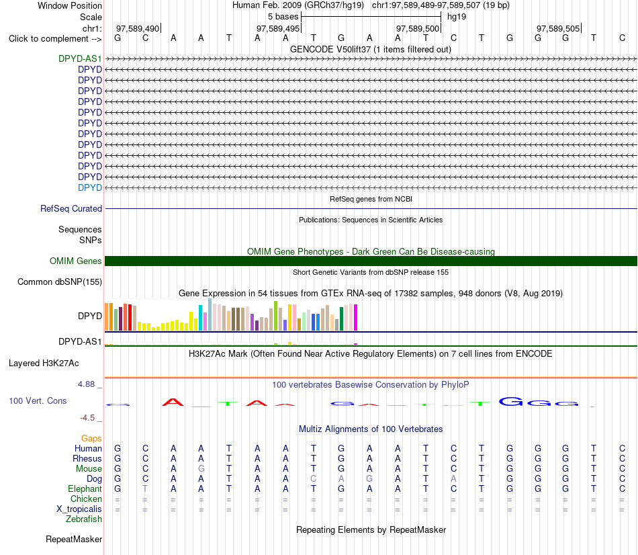Click the largest blue G in the PhyloP logo

point(510,402)
